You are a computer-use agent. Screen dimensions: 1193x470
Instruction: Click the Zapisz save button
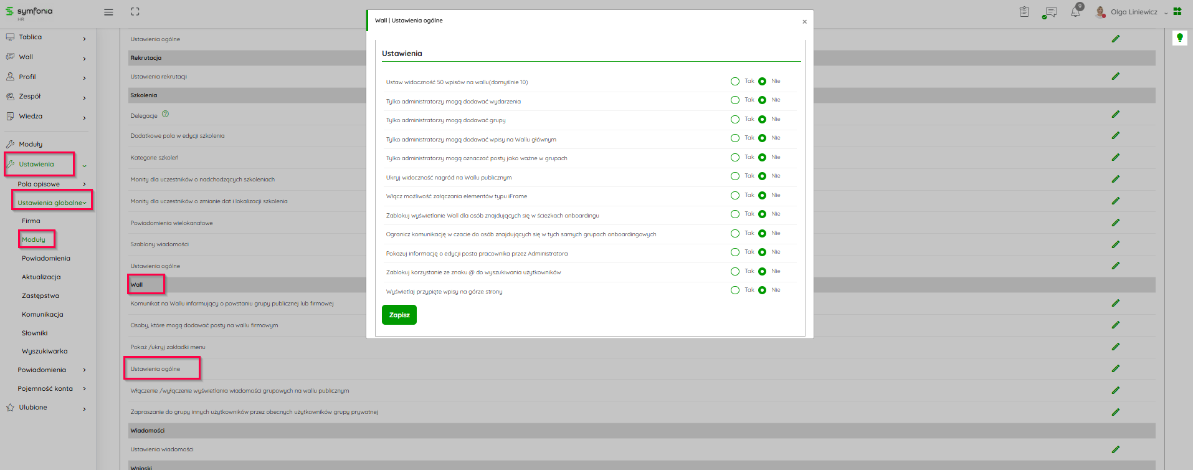click(x=399, y=315)
